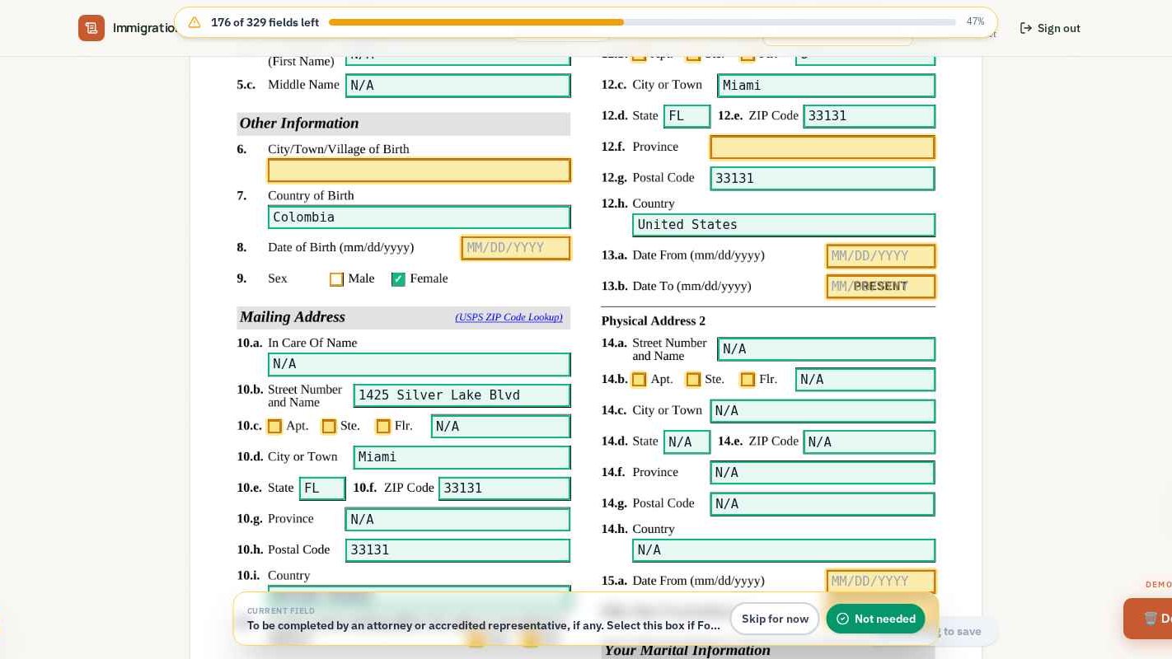The height and width of the screenshot is (659, 1172).
Task: Click the 12.c City or Town field
Action: 826,86
